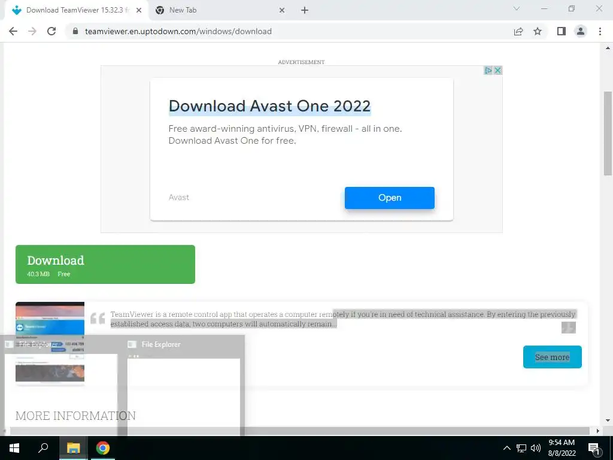Viewport: 613px width, 460px height.
Task: View site security lock info
Action: click(75, 31)
